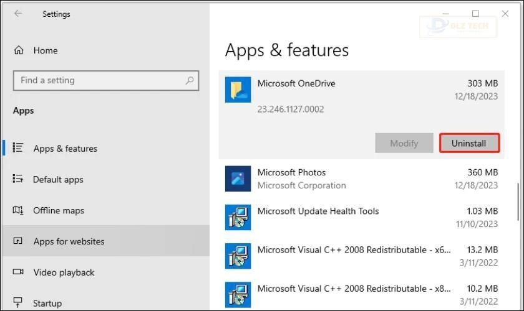524x311 pixels.
Task: Click the vertical scrollbar in apps list
Action: pos(518,201)
